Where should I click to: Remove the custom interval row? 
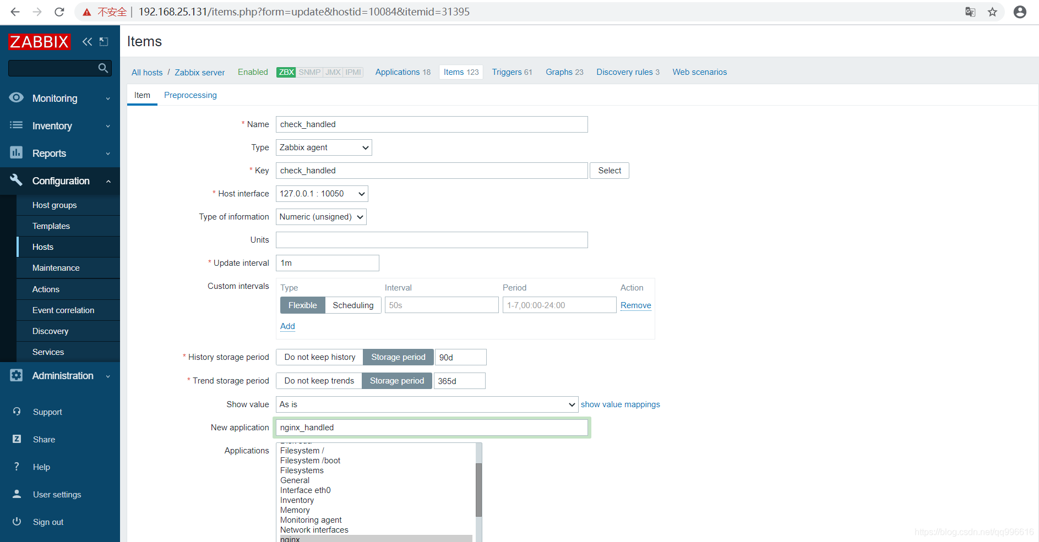tap(636, 305)
